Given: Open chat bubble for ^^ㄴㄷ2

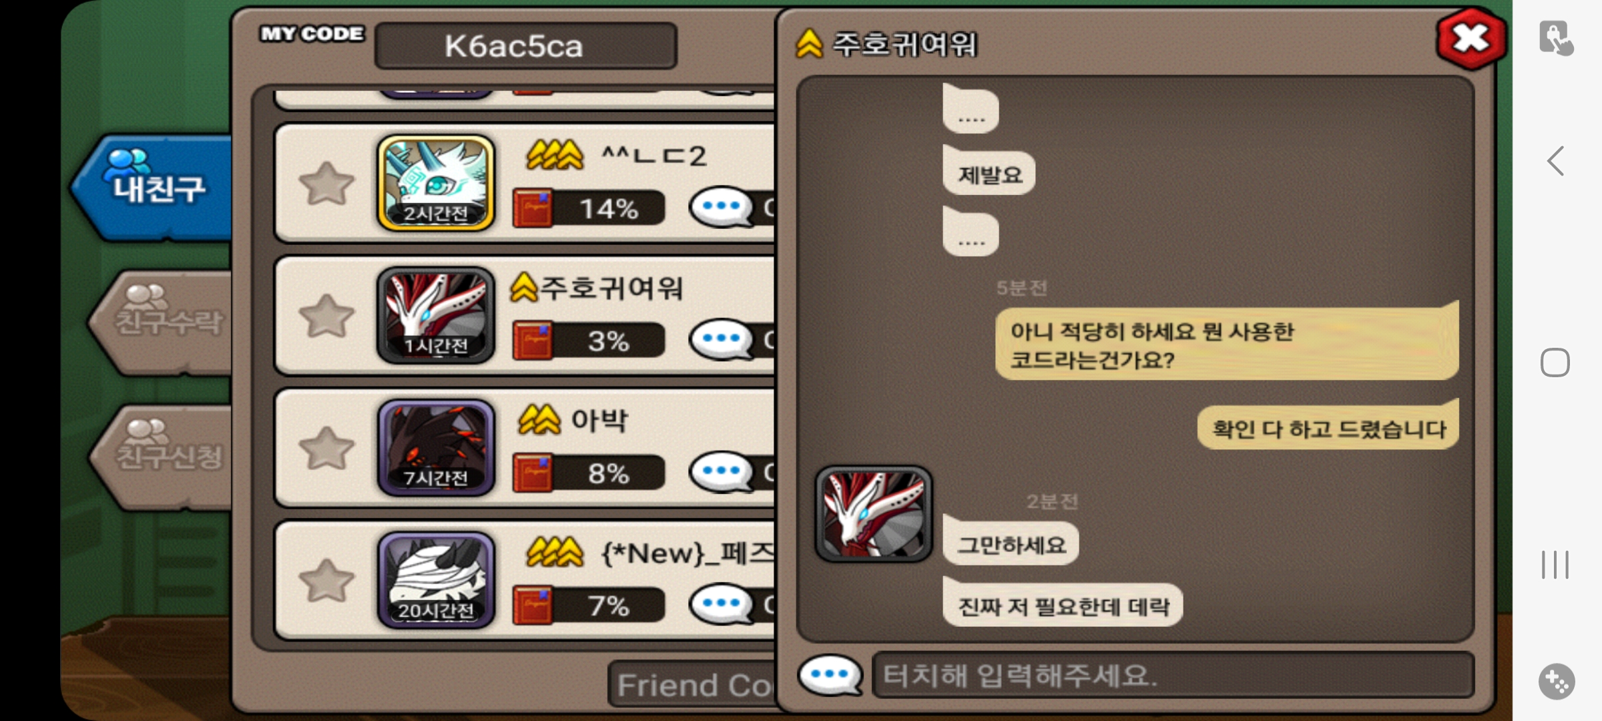Looking at the screenshot, I should click(x=722, y=208).
